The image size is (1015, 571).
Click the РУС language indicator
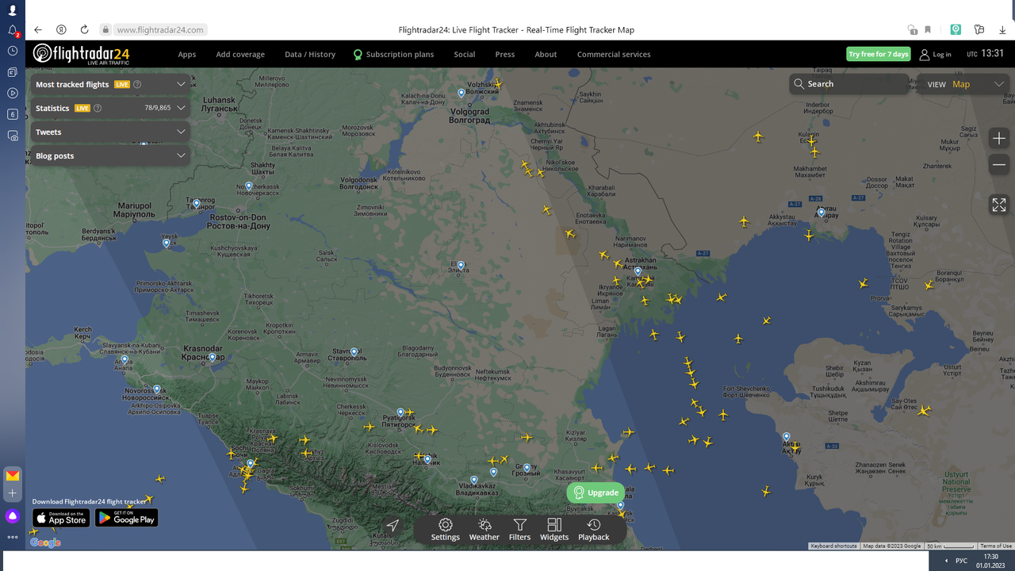(961, 561)
